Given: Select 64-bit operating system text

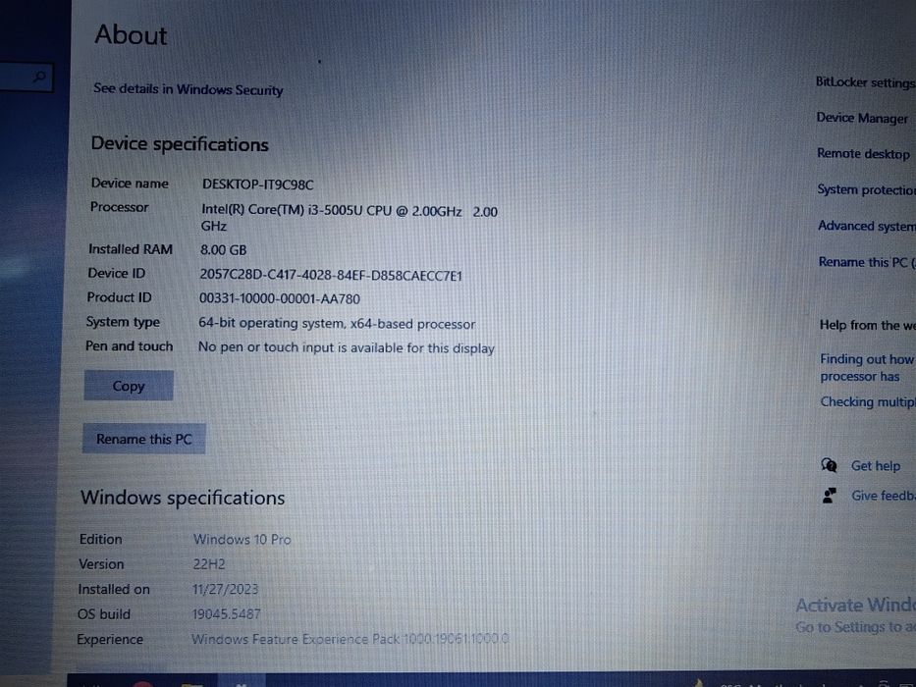Looking at the screenshot, I should pyautogui.click(x=337, y=323).
